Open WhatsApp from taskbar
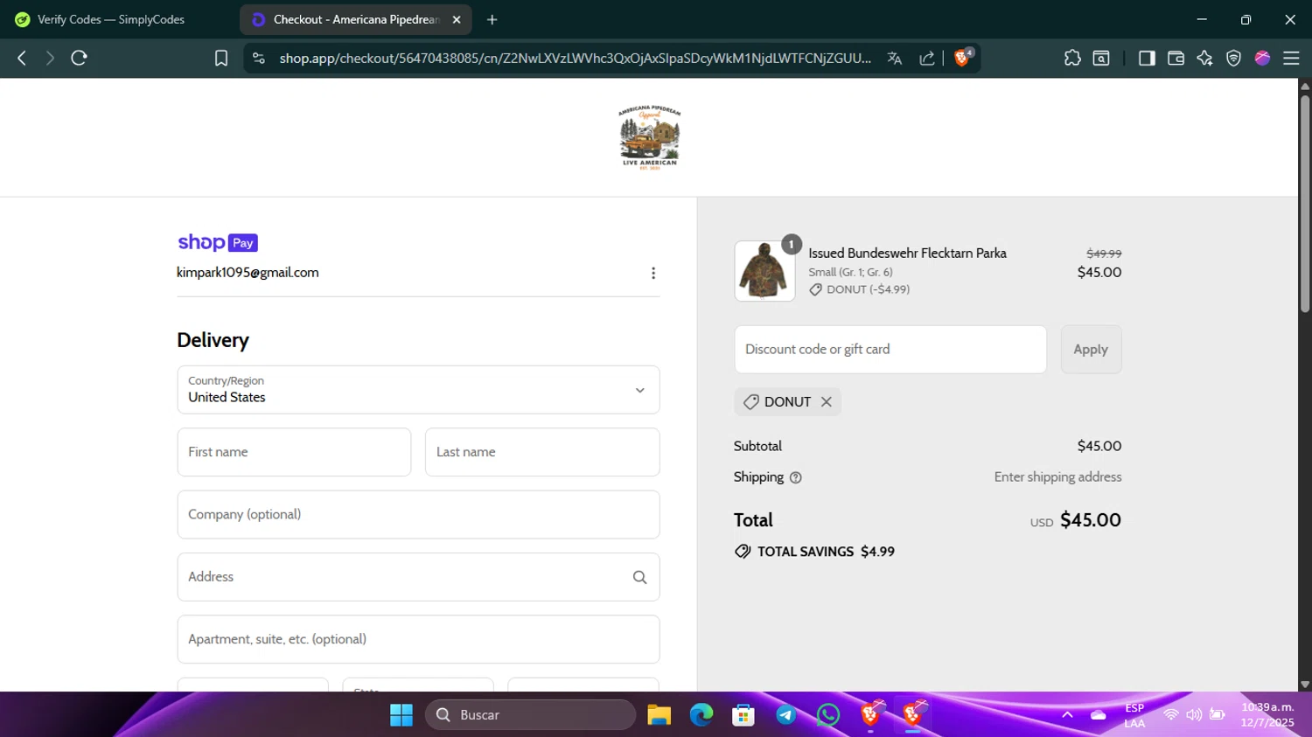The image size is (1312, 737). (x=827, y=715)
